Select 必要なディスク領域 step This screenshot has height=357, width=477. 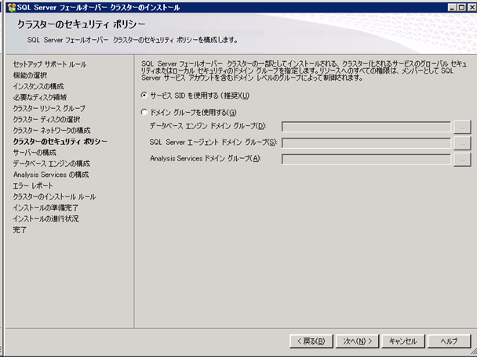[x=40, y=97]
